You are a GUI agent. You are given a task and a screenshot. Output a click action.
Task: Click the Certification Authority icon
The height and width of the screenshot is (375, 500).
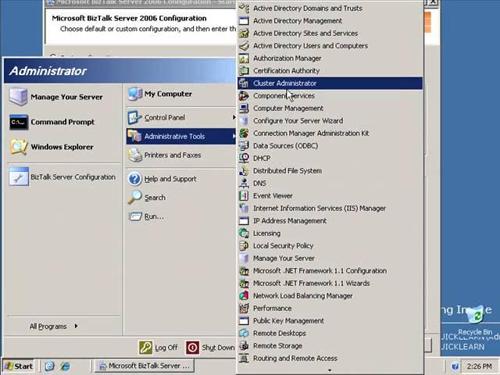244,70
